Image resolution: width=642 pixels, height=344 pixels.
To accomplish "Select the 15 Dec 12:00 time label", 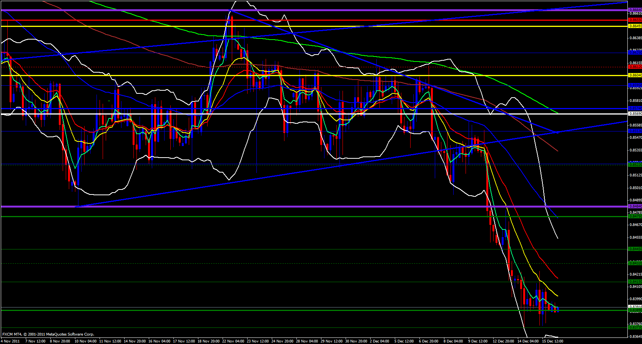I will [x=552, y=341].
